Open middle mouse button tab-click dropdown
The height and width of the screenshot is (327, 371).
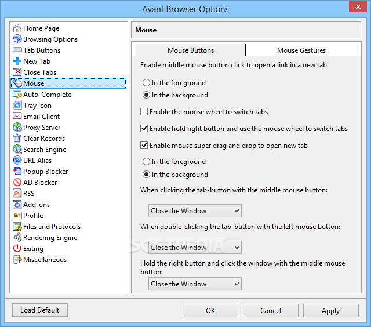click(x=195, y=211)
